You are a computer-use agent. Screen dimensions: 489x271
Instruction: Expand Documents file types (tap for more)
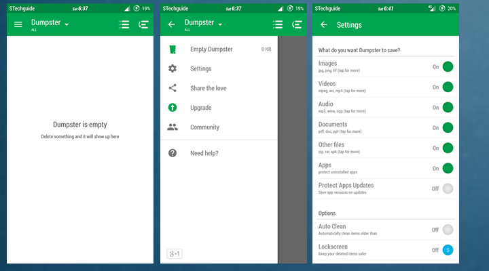tap(343, 131)
